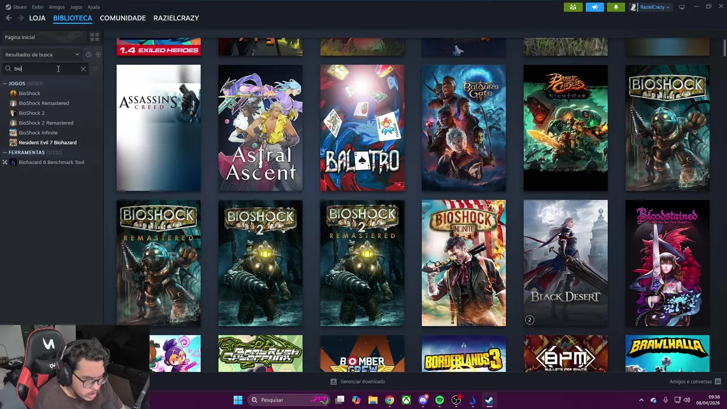Viewport: 727px width, 409px height.
Task: Open the Jogos menu
Action: click(x=76, y=7)
